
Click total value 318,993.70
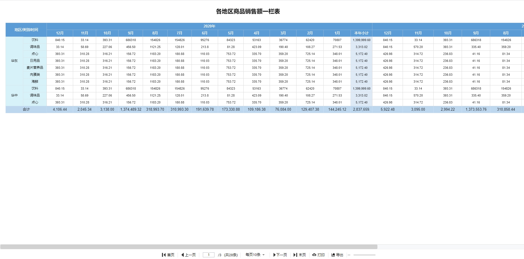coord(155,109)
